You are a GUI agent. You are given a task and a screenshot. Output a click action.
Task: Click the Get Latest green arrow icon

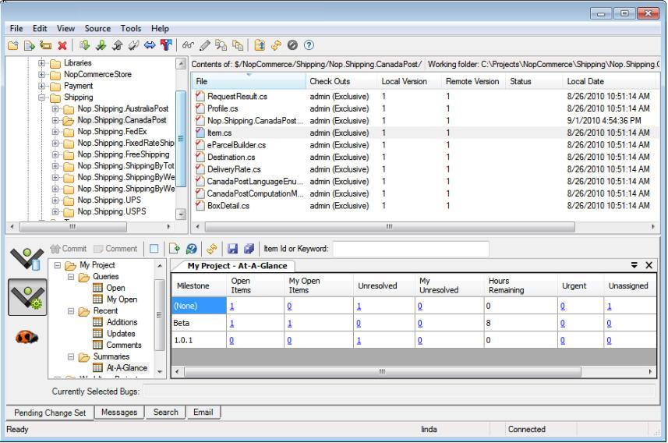(84, 44)
